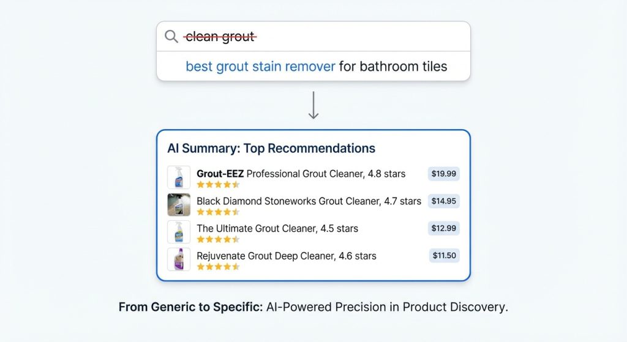Click the $19.99 price badge
Screen dimensions: 627x342
point(443,174)
